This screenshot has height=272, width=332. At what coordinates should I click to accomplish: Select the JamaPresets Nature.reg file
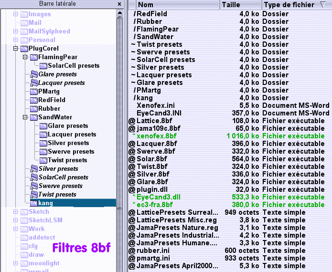(x=230, y=228)
